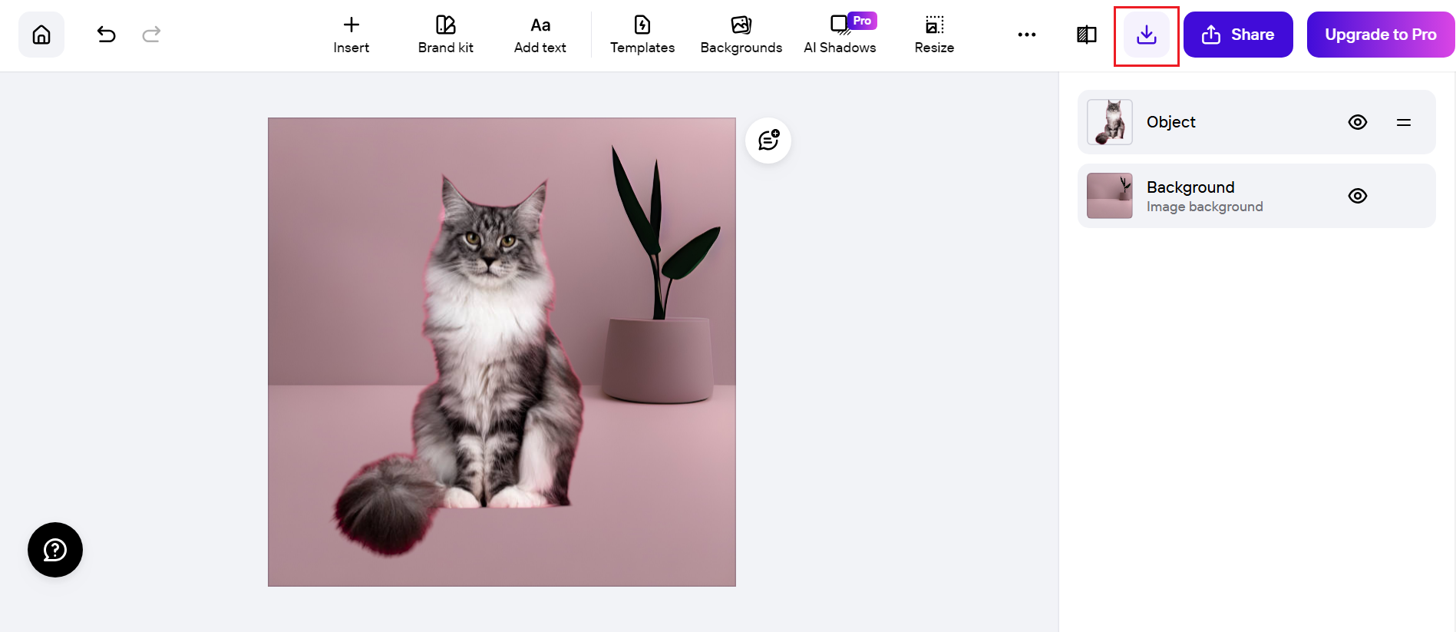Download the edited image
The width and height of the screenshot is (1456, 632).
pos(1147,35)
